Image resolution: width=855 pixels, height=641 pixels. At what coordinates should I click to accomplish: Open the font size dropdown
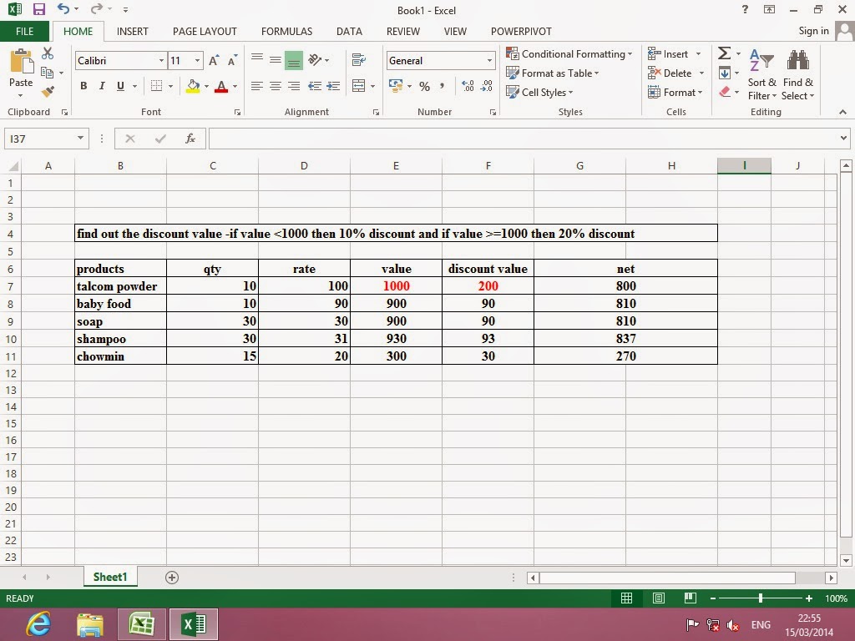click(x=197, y=60)
